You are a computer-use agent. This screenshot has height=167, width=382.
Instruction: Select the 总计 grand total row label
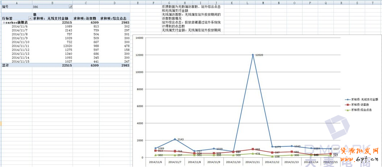5,65
